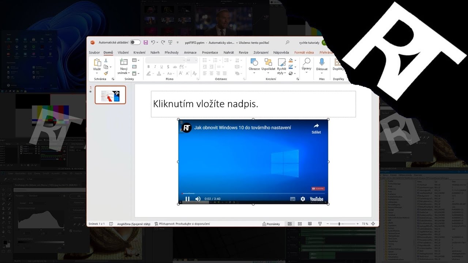Open the Obrazce shapes gallery
Viewport: 468px width, 263px height.
254,66
